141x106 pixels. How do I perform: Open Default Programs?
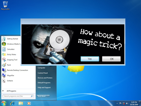coord(44,83)
